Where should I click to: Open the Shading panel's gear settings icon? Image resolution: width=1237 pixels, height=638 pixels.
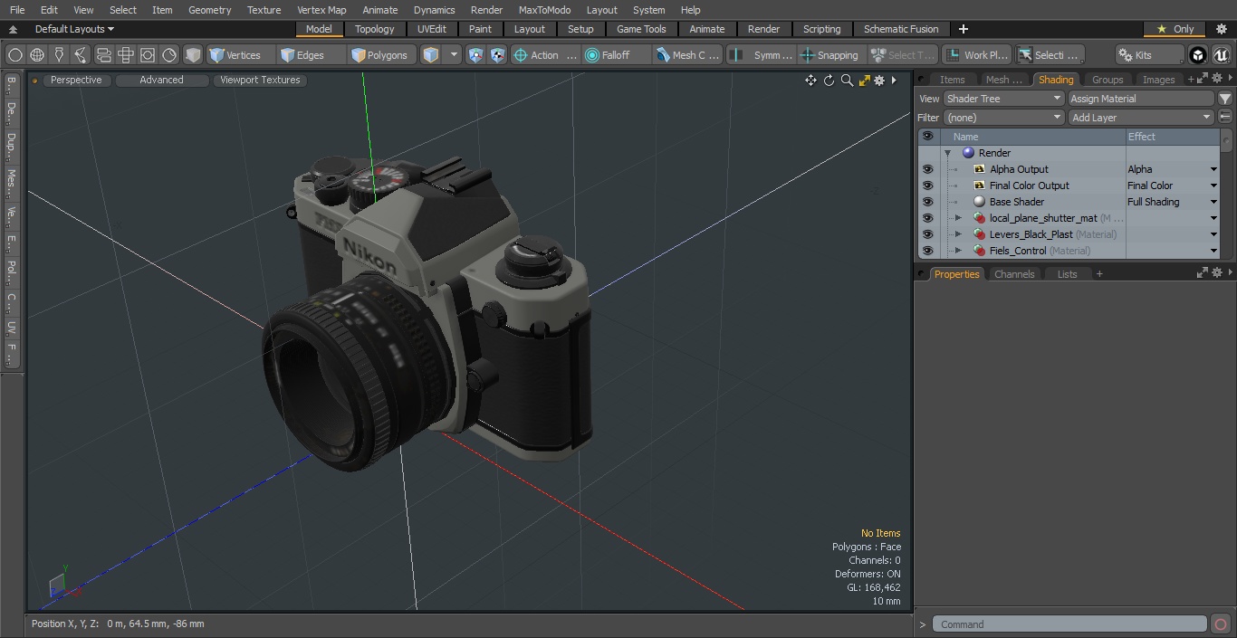1218,80
